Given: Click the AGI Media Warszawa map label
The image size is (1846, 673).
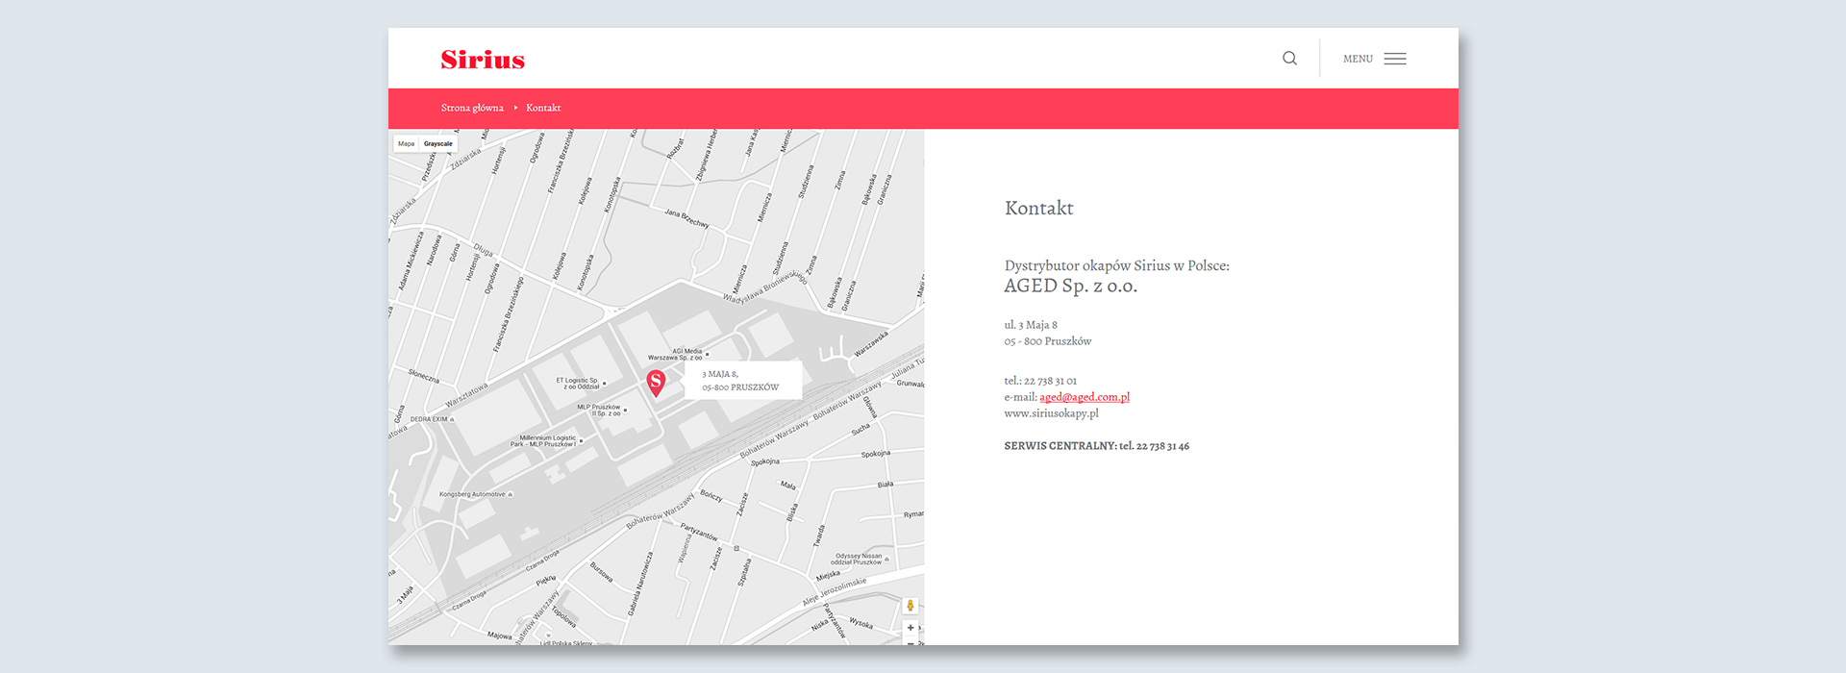Looking at the screenshot, I should (676, 355).
